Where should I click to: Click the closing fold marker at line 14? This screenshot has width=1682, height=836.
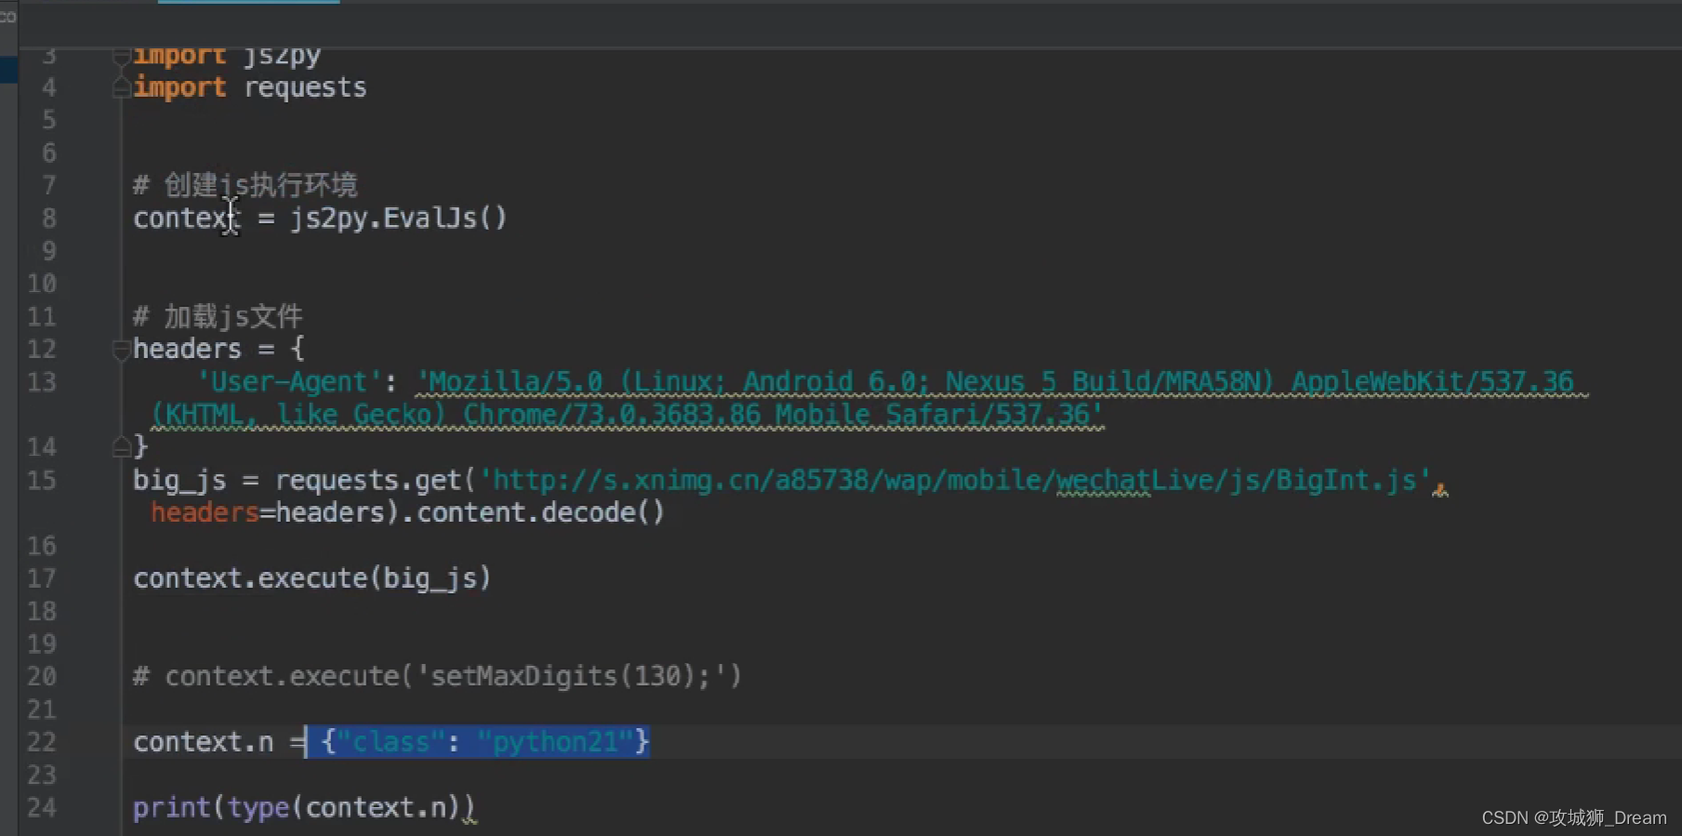[x=121, y=447]
